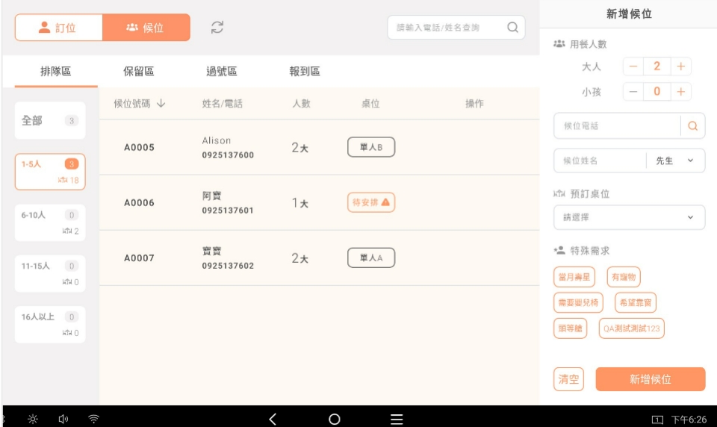Click the magnifier icon in the top search bar
Viewport: 717px width, 427px height.
click(x=512, y=28)
